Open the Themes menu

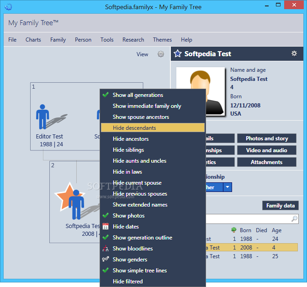(x=162, y=40)
